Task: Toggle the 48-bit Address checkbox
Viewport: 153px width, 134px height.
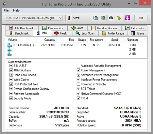Action: click(x=11, y=70)
